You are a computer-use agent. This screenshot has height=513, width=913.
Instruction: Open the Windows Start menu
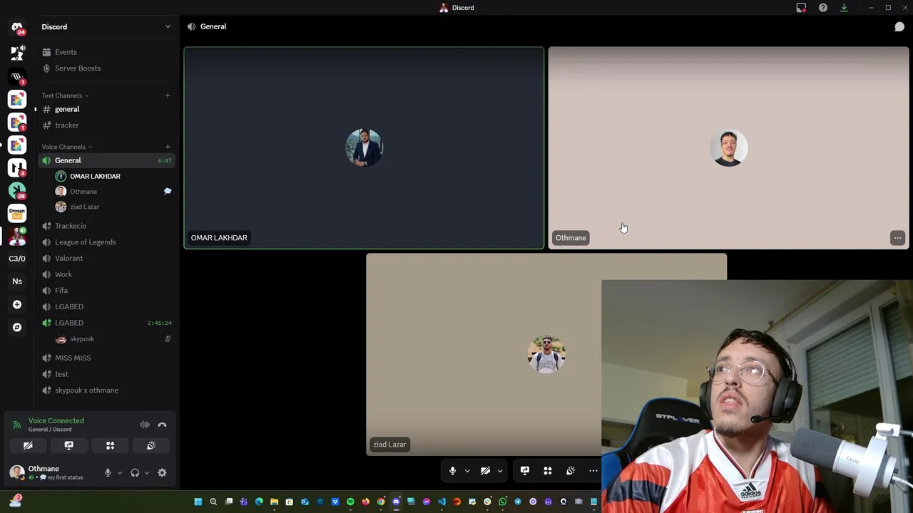pos(198,502)
